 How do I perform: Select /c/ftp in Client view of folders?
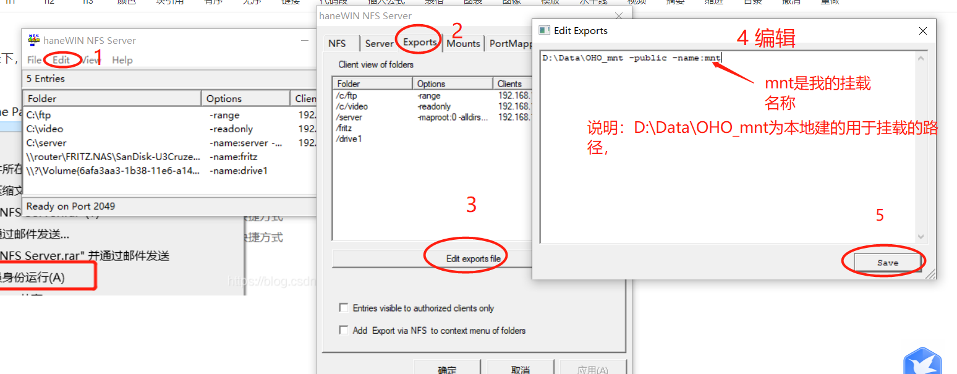pos(346,96)
